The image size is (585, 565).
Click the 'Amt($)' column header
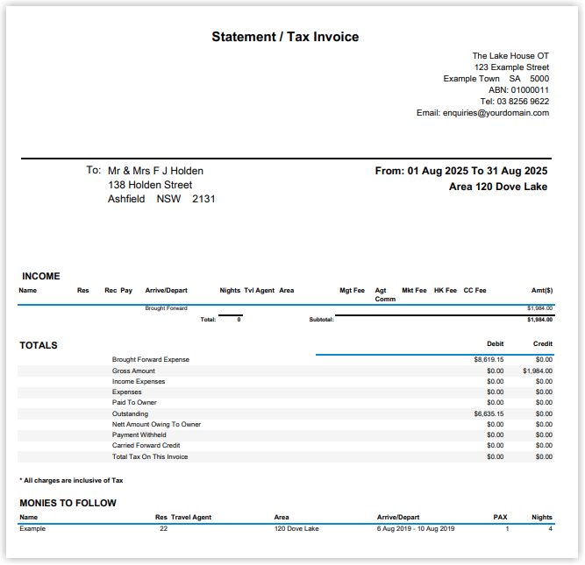click(542, 290)
